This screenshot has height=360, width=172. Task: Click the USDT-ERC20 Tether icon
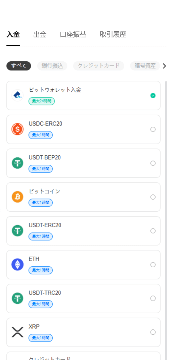click(17, 231)
